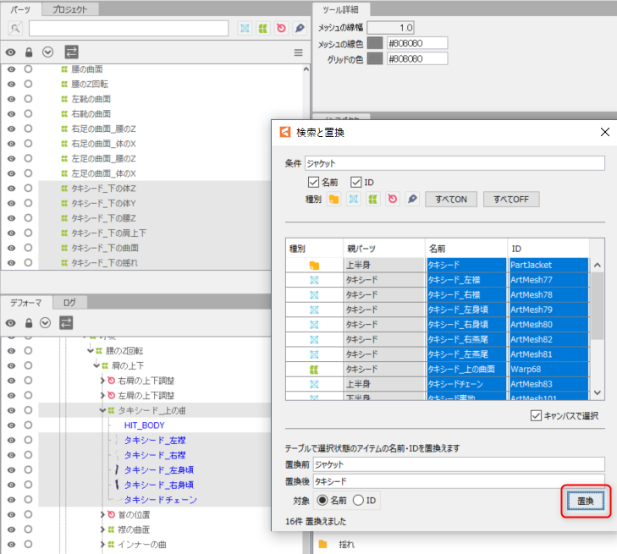
Task: Expand 襟の曲面 tree node
Action: click(102, 529)
